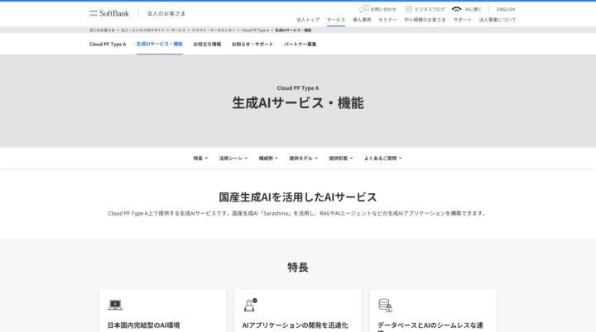
Task: Click the AIに聞く icon
Action: click(456, 9)
